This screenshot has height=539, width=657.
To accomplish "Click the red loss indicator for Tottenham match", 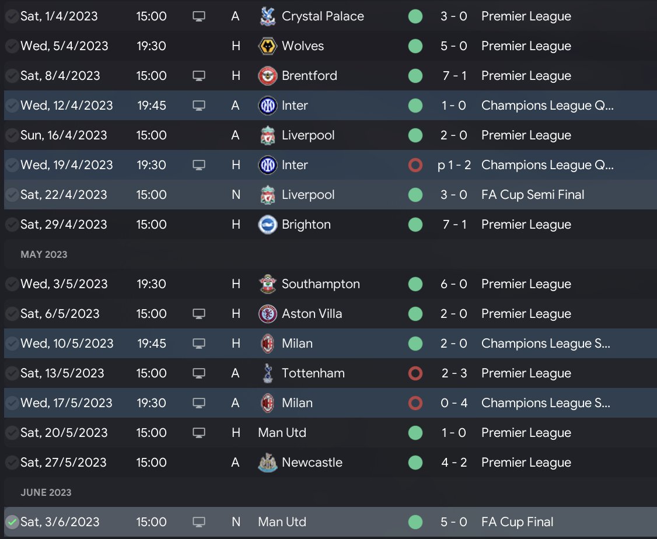I will pyautogui.click(x=415, y=373).
